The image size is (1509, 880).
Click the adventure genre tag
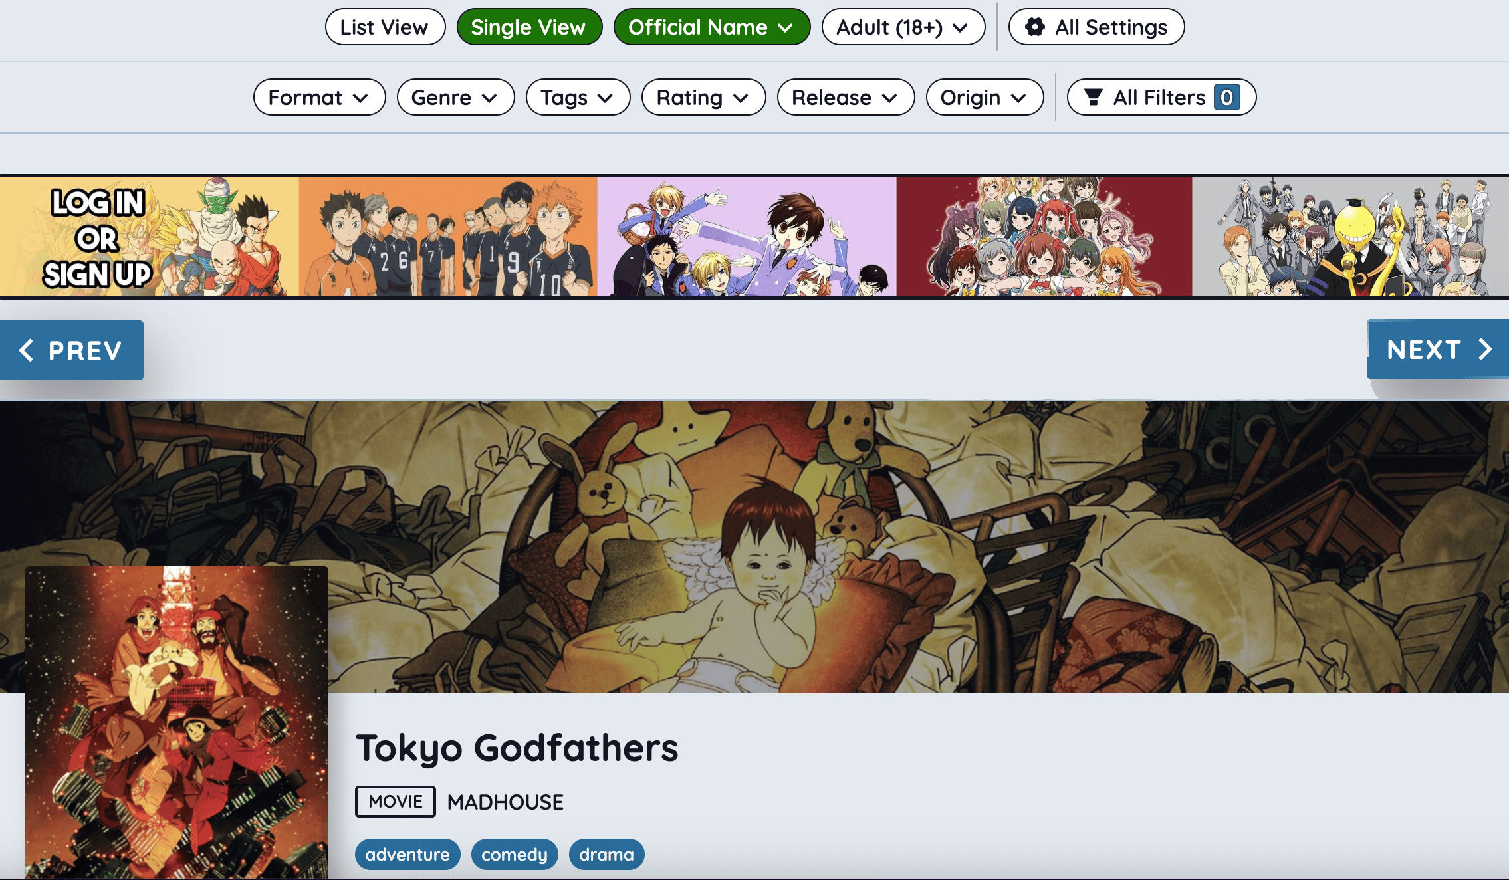(407, 855)
